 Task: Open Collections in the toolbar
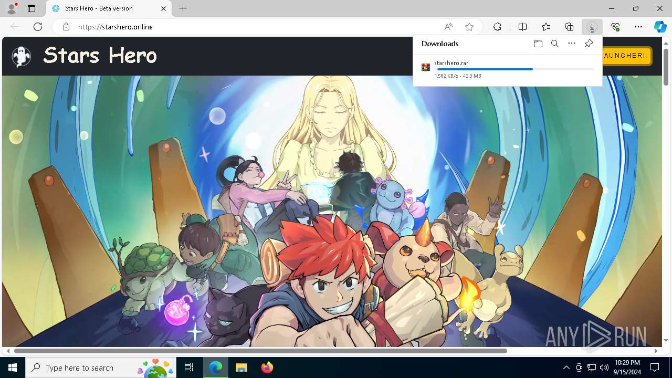569,27
